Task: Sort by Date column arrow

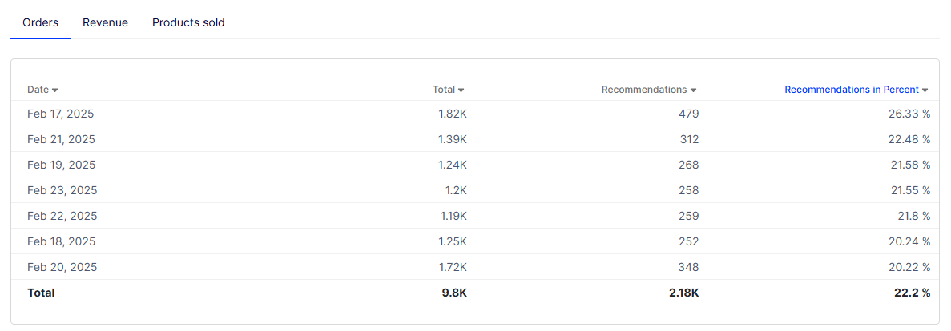Action: pos(54,90)
